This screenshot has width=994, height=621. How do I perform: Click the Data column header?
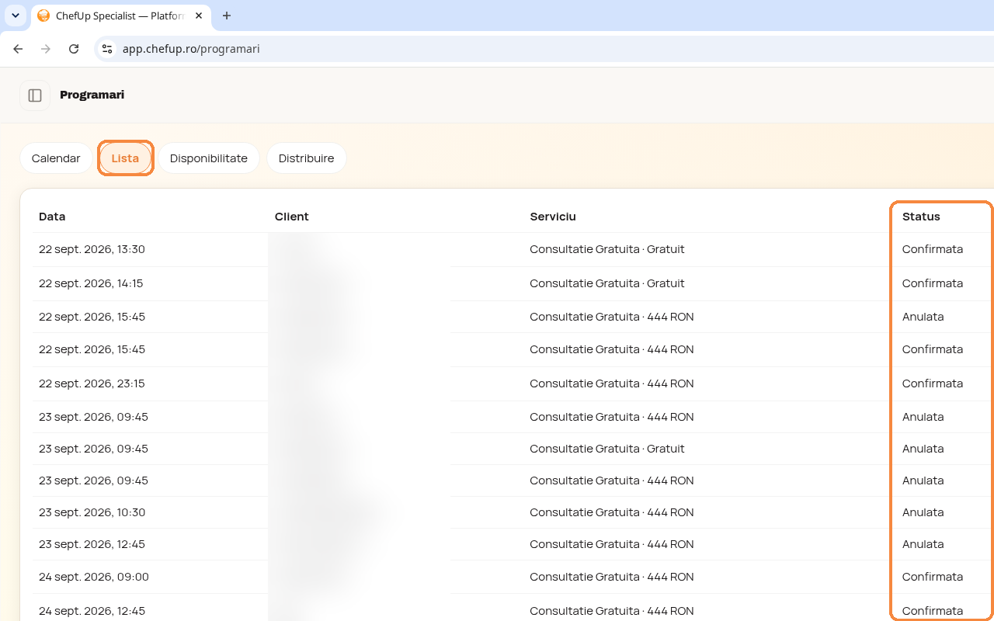(52, 217)
